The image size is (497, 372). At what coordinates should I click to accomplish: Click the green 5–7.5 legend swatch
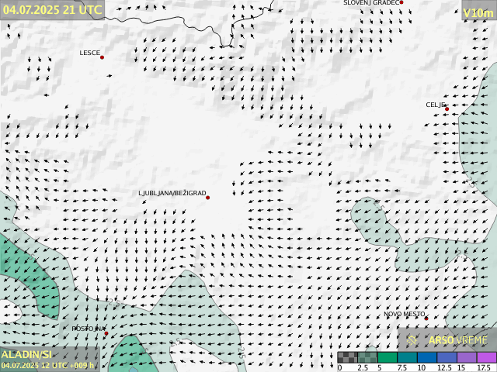[x=388, y=357]
